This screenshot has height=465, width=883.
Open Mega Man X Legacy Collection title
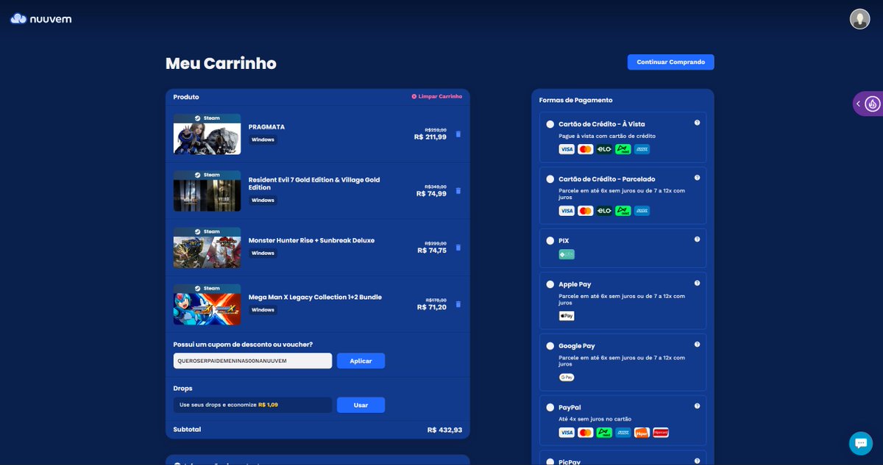(x=315, y=297)
